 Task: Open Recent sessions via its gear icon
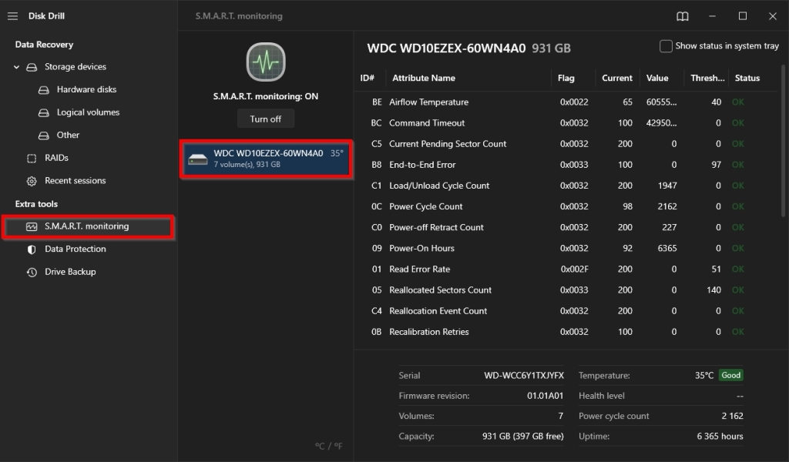click(32, 180)
